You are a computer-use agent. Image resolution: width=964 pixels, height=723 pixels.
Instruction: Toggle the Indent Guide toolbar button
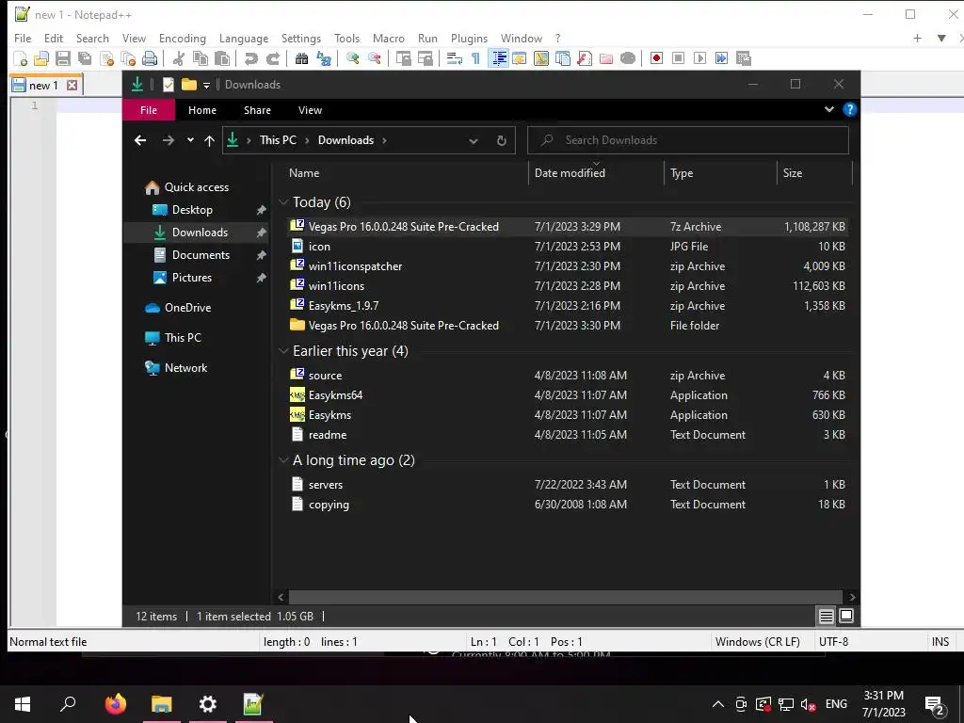tap(499, 58)
